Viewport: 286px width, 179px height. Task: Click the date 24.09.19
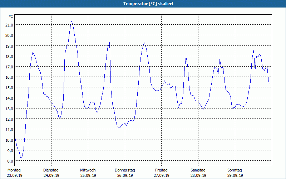[x=51, y=175]
